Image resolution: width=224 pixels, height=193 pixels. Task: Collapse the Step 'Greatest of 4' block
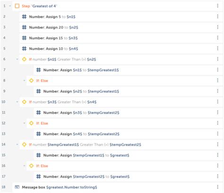(x=10, y=6)
